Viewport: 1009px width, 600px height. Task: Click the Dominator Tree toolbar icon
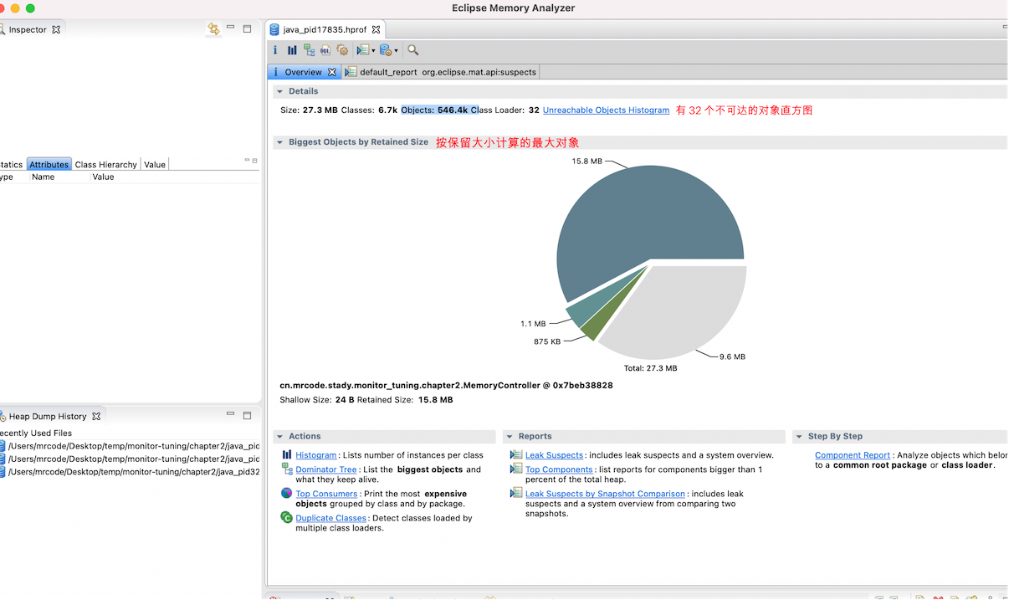(x=309, y=50)
